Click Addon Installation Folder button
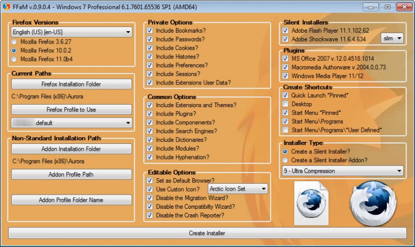 [72, 149]
